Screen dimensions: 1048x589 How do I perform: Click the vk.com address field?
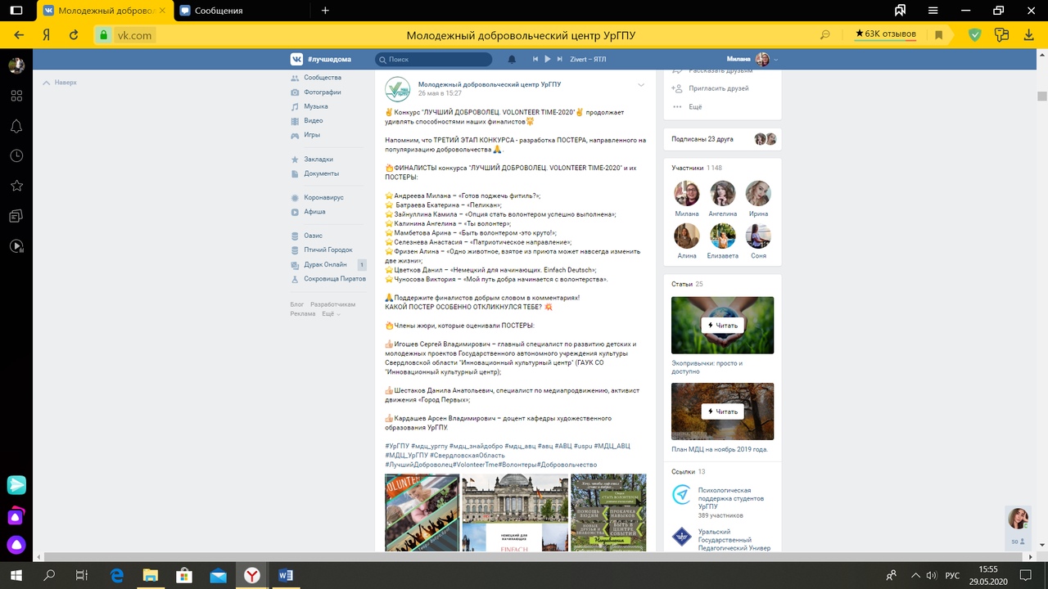coord(134,35)
